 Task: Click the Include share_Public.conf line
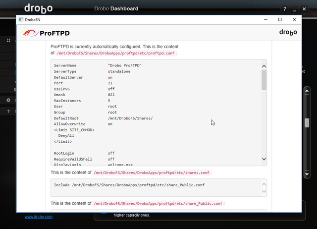click(129, 185)
